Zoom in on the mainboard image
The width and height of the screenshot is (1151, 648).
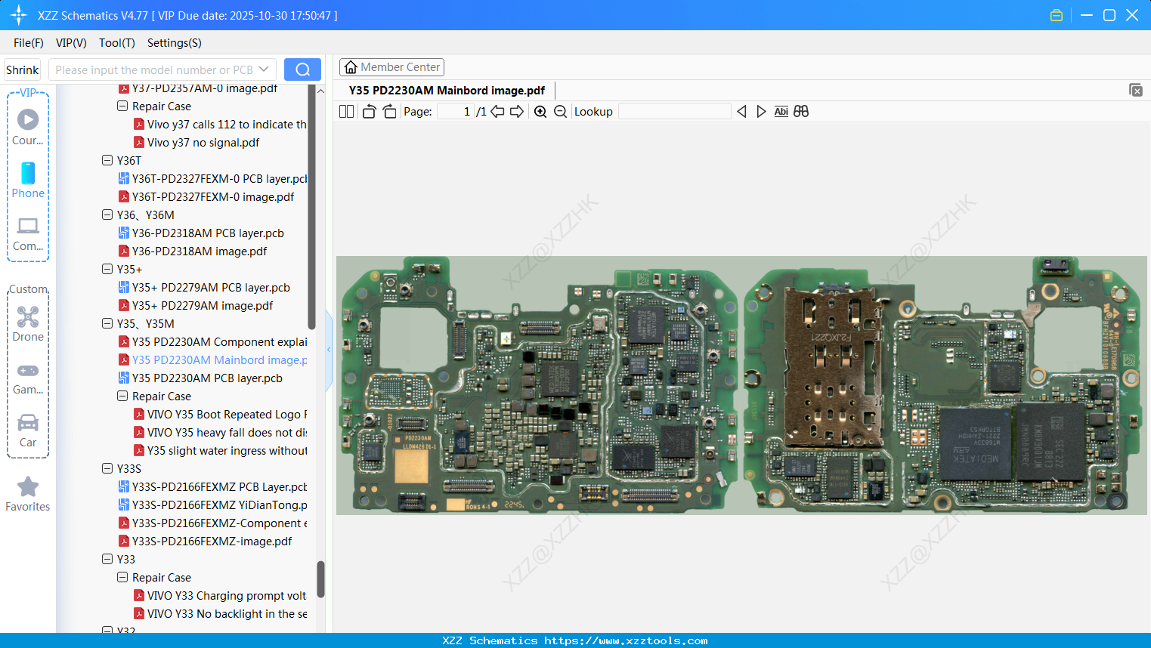click(x=540, y=111)
